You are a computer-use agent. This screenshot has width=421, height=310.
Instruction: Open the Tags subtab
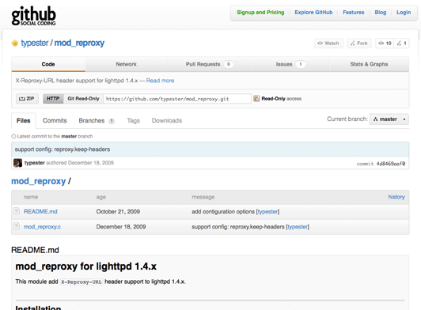click(134, 120)
